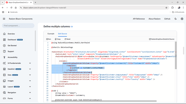Viewport: 186px width, 104px height.
Task: Click the anchor link icon beside heading
Action: (72, 27)
